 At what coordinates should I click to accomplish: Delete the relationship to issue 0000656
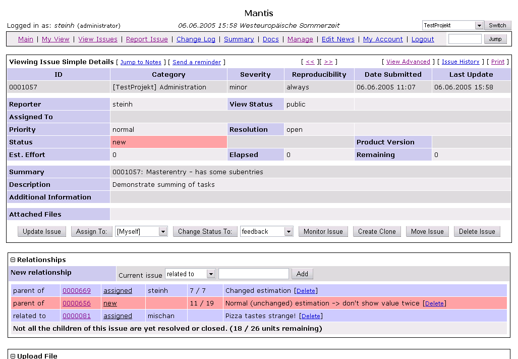click(434, 303)
